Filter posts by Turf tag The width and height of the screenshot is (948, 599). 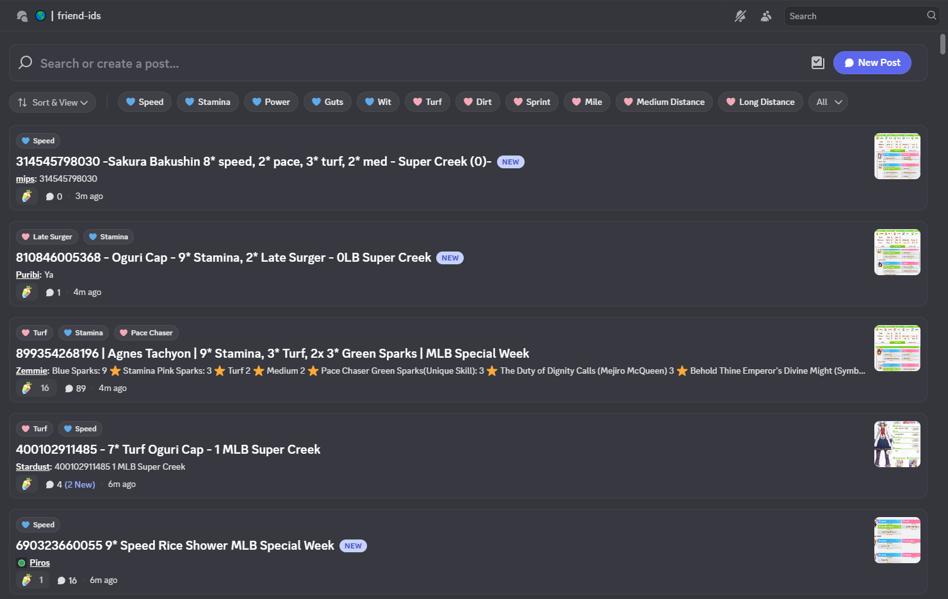427,102
